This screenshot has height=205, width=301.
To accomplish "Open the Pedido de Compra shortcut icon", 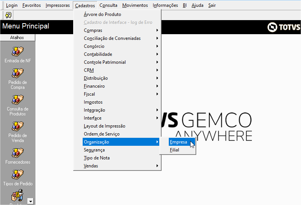I will 18,73.
